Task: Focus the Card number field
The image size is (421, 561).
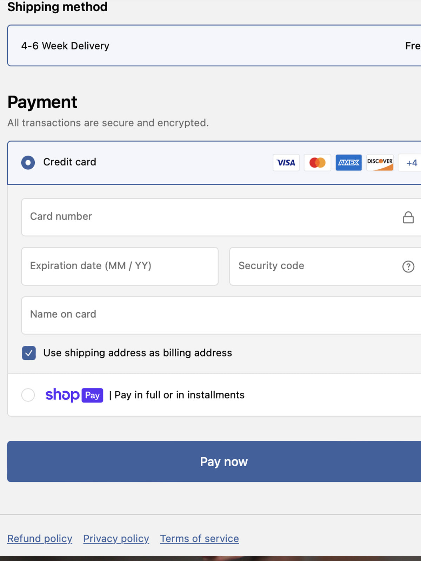Action: [x=221, y=217]
